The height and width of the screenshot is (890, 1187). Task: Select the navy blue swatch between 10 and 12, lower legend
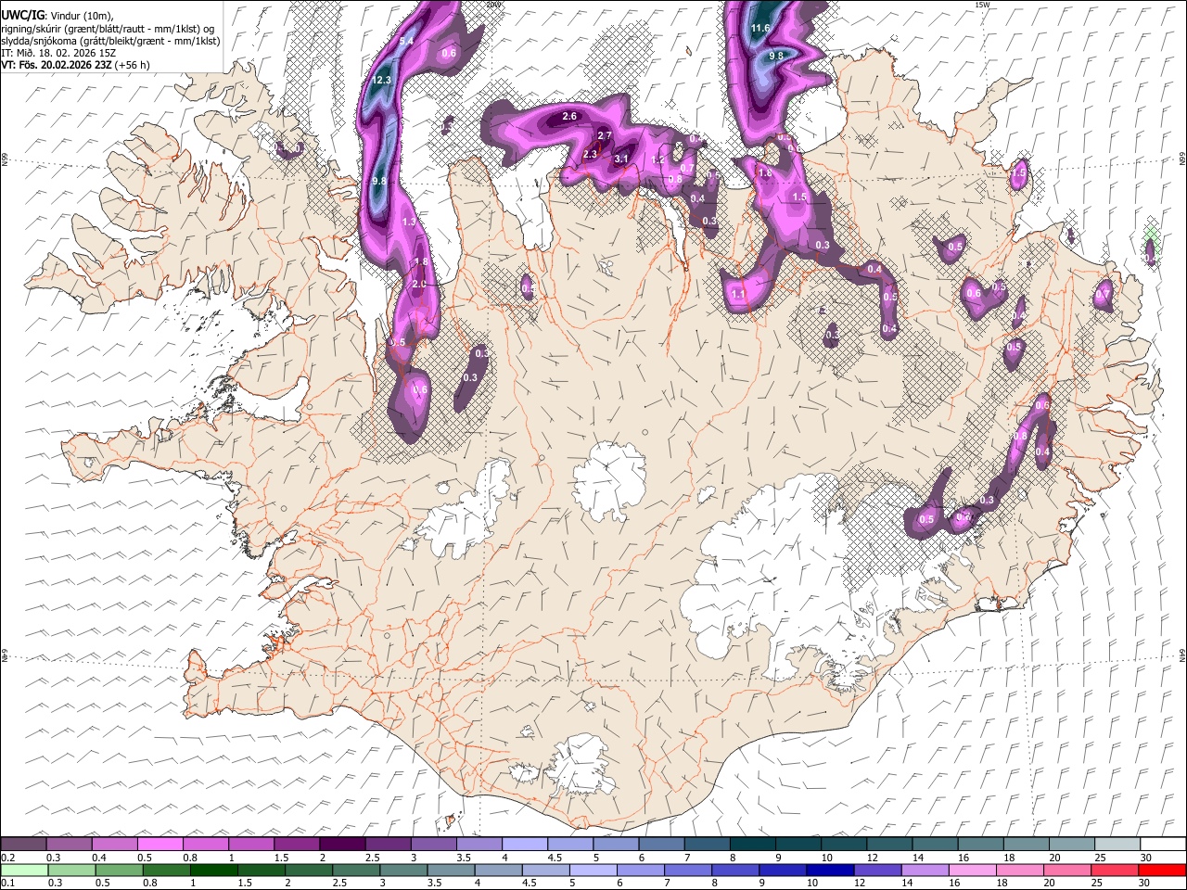(832, 870)
